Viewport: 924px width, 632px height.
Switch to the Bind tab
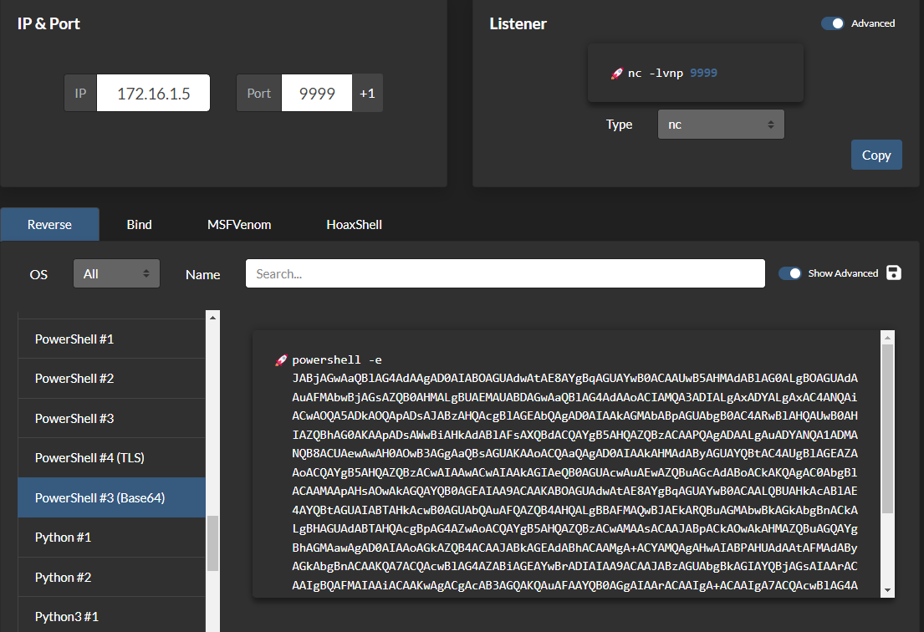point(139,224)
